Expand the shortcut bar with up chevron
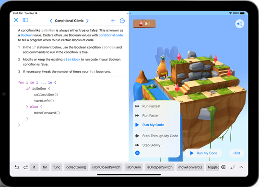This screenshot has height=187, width=259. pyautogui.click(x=241, y=167)
